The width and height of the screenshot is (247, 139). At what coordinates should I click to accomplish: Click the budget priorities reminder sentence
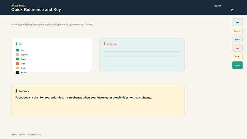84,97
